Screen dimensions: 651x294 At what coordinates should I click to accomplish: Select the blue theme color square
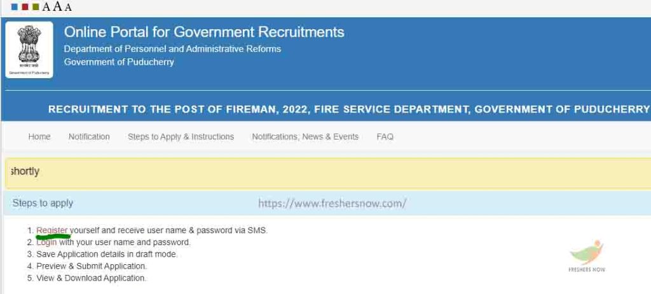(x=15, y=7)
